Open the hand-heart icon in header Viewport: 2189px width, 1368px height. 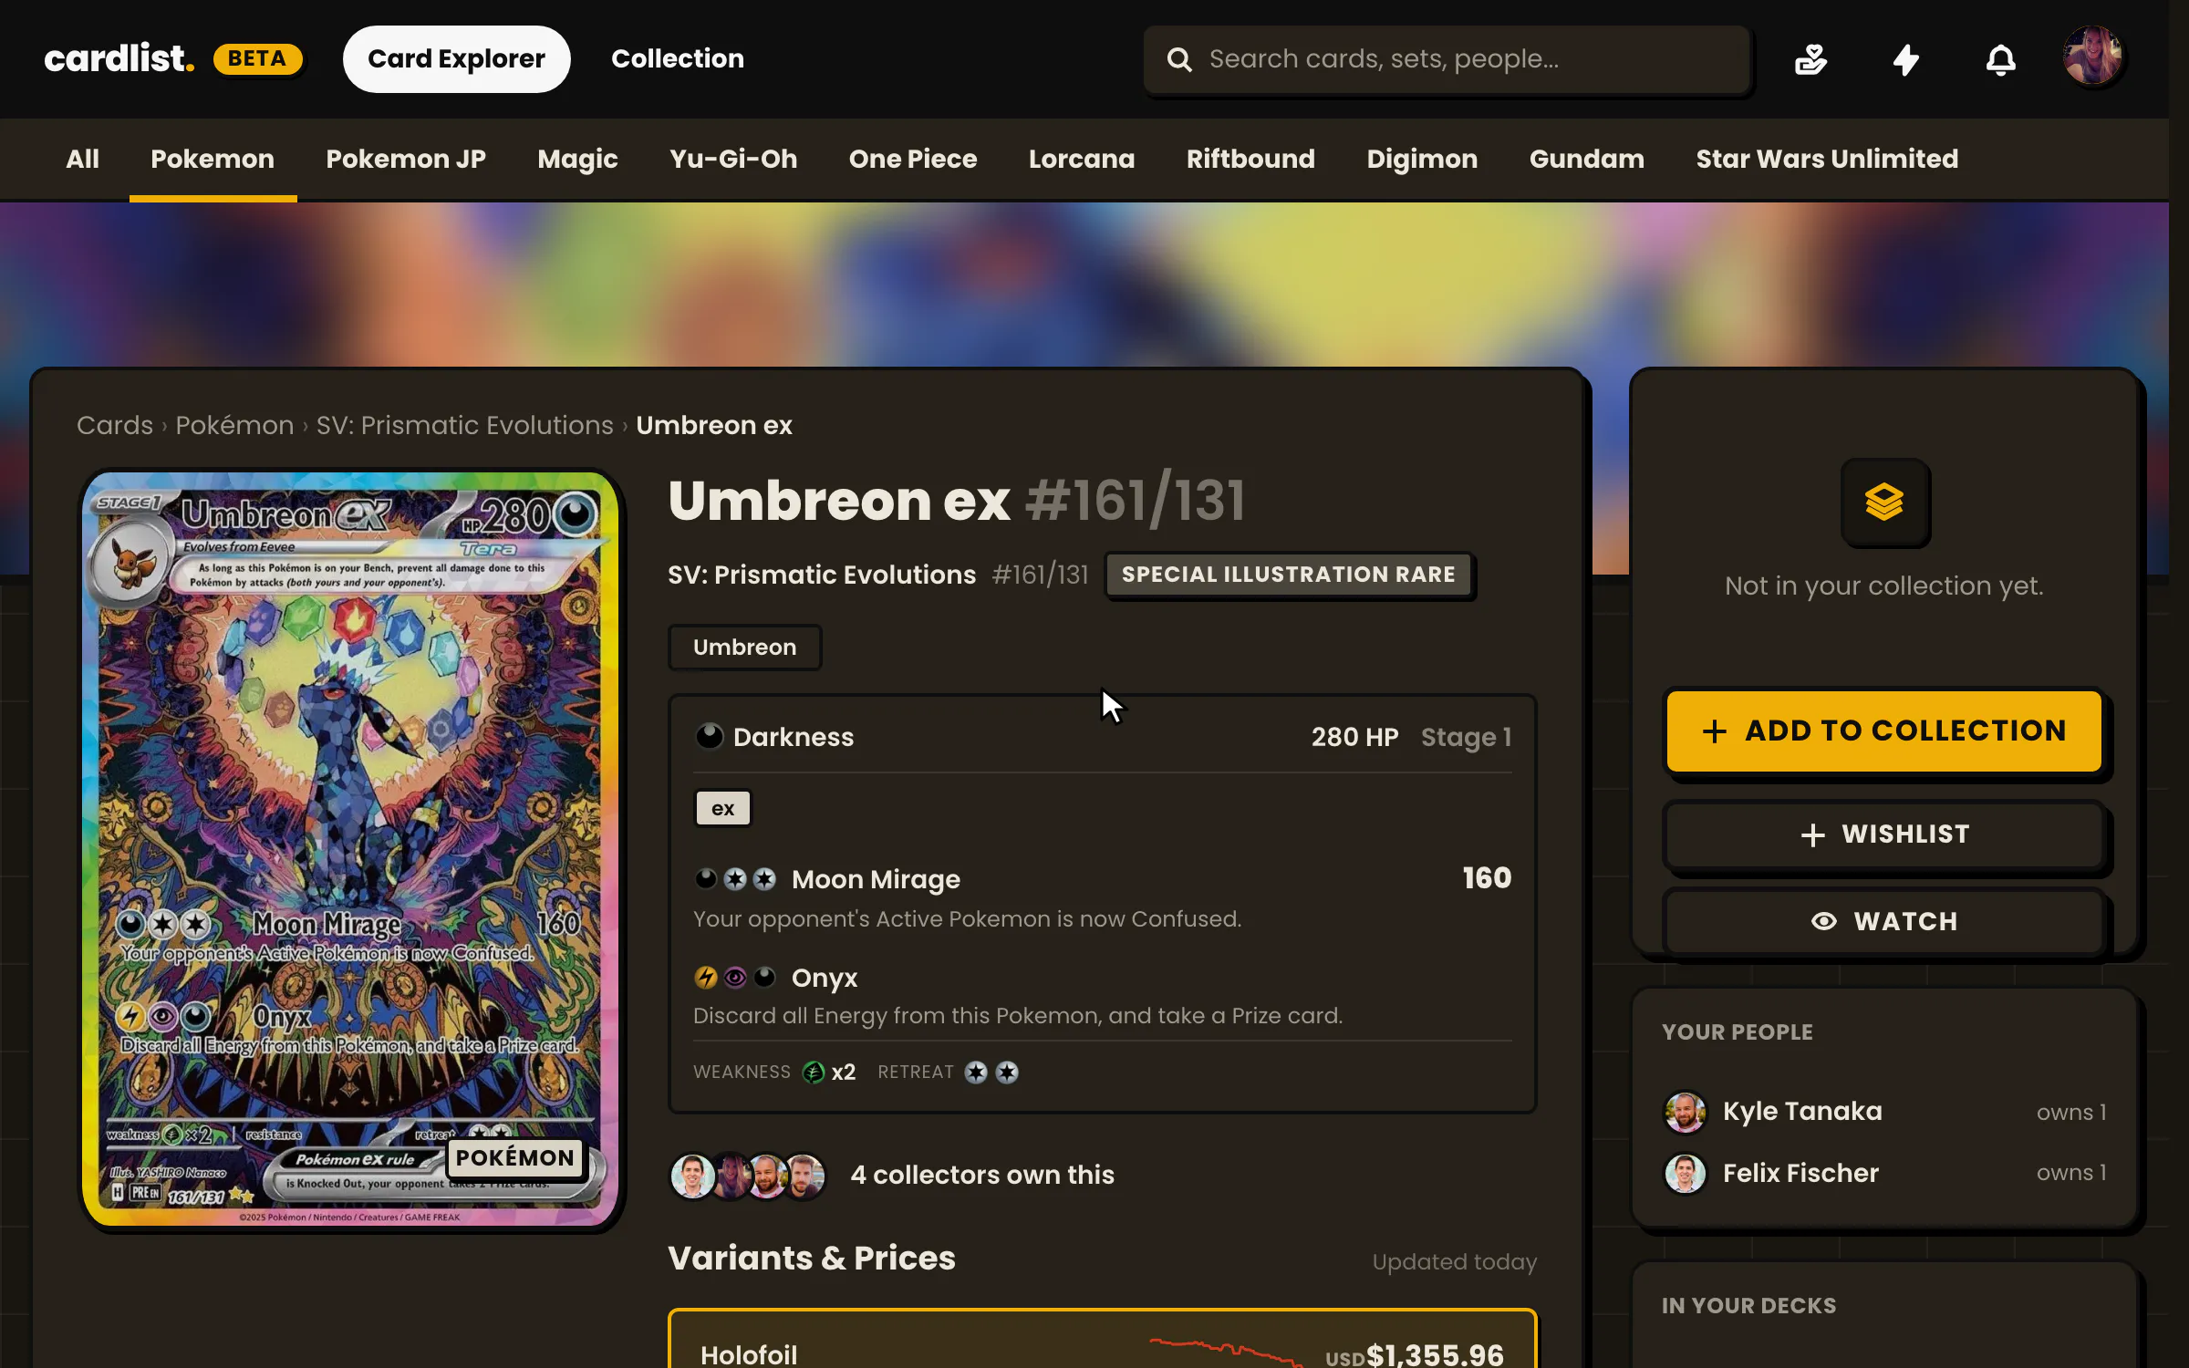tap(1810, 60)
